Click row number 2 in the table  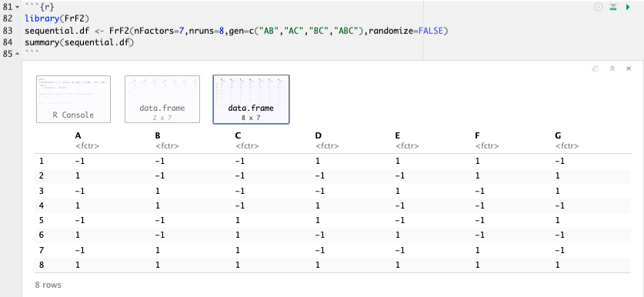click(41, 176)
